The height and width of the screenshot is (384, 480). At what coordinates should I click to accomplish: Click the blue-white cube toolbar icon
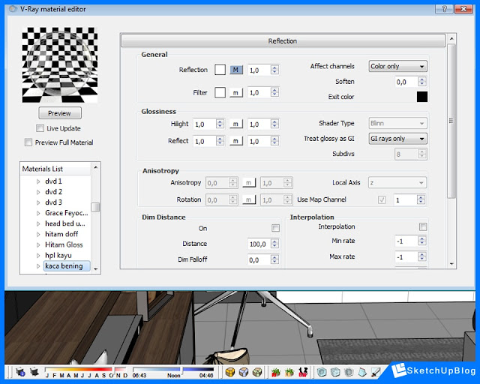coord(244,372)
